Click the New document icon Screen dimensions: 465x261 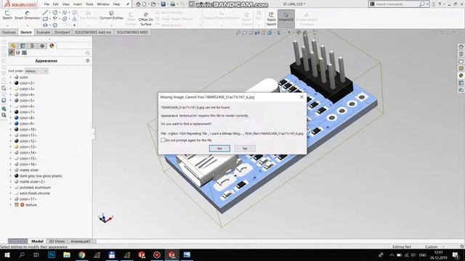coord(145,4)
